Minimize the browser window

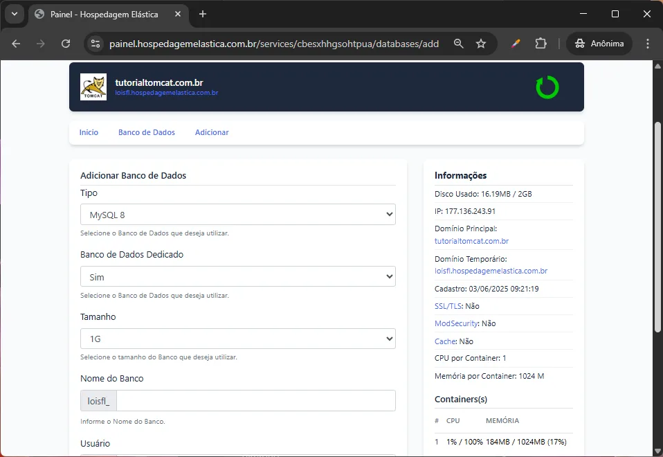click(x=583, y=14)
